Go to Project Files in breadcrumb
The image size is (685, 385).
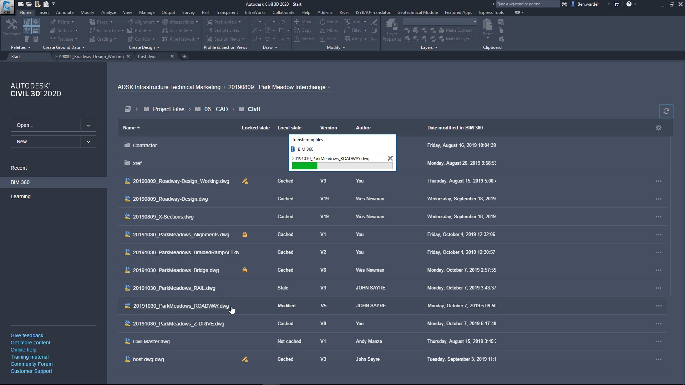pos(168,109)
